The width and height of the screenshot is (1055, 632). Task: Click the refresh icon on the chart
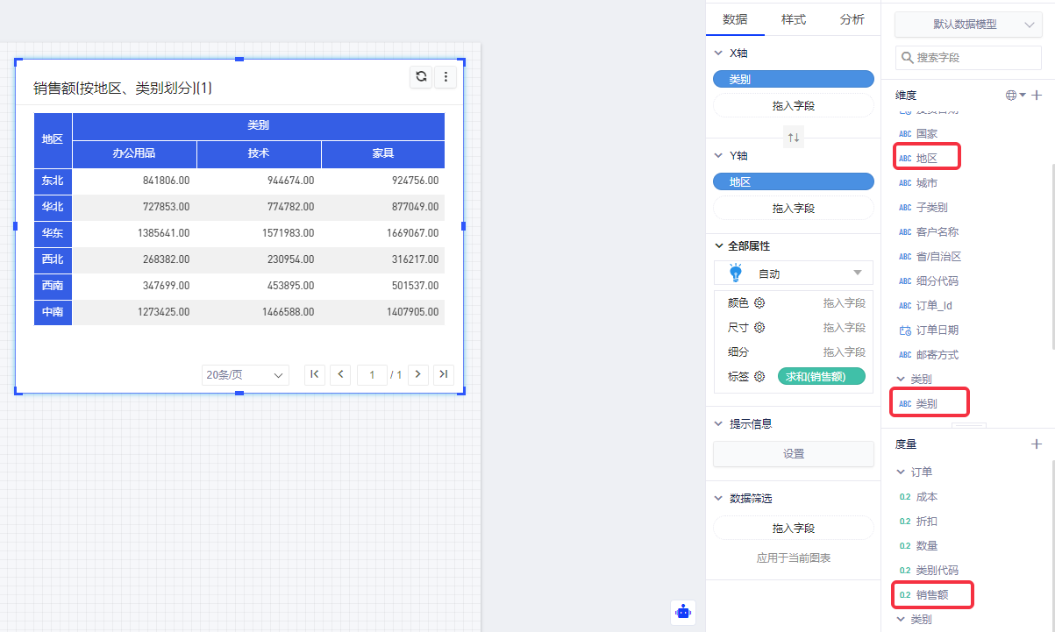(x=422, y=77)
